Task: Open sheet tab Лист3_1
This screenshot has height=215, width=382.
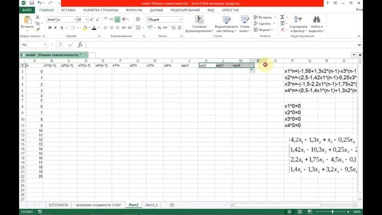Action: coord(151,205)
